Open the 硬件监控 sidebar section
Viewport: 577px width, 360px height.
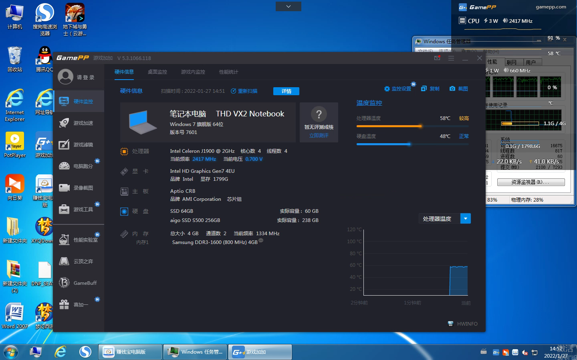[x=79, y=101]
